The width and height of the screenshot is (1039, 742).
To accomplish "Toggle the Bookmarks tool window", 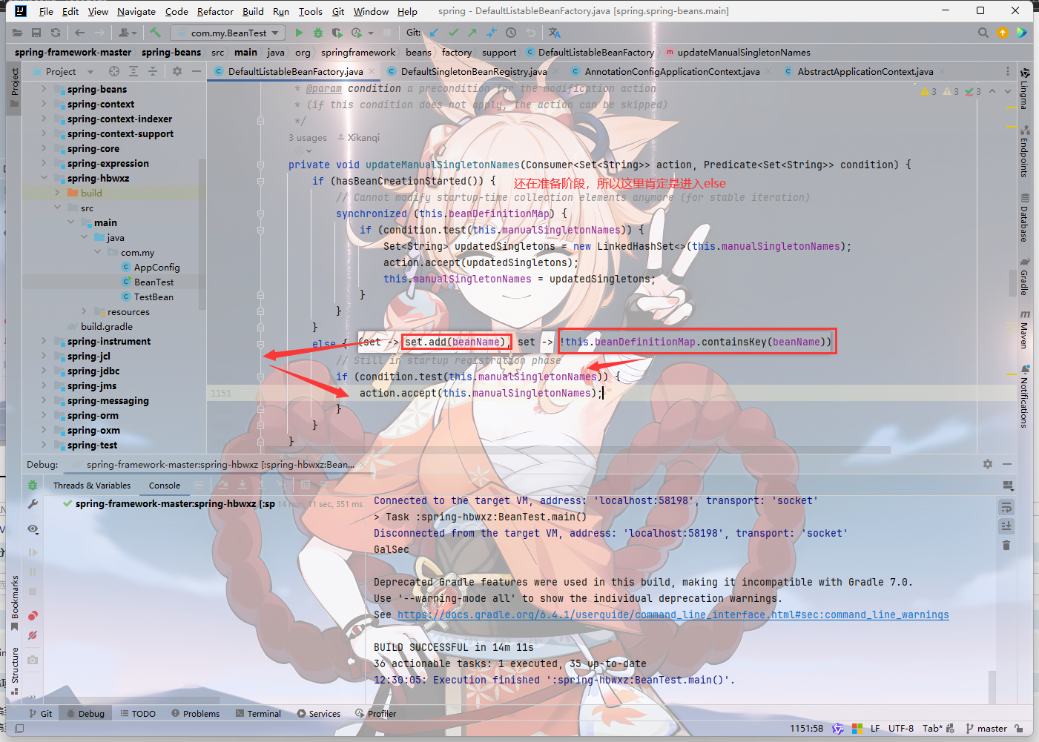I will pyautogui.click(x=15, y=603).
